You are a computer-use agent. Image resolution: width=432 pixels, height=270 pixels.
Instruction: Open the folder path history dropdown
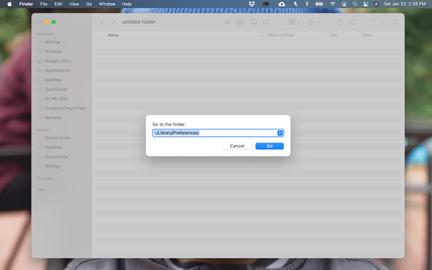[280, 133]
